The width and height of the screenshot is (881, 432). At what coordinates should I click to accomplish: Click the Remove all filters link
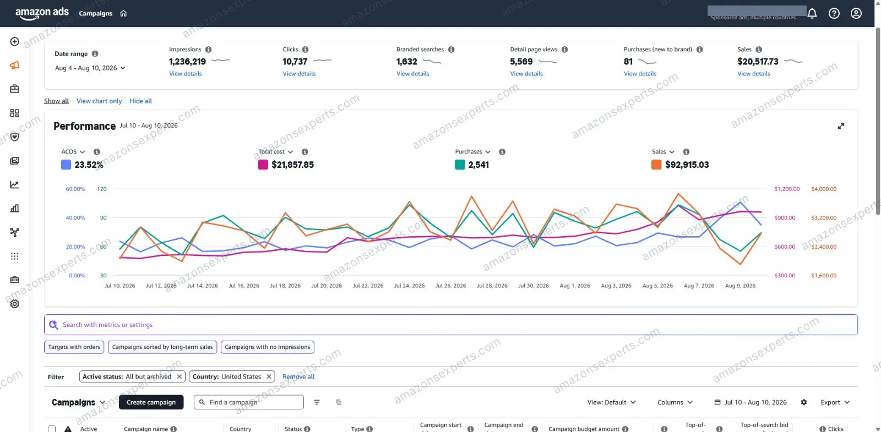coord(298,377)
